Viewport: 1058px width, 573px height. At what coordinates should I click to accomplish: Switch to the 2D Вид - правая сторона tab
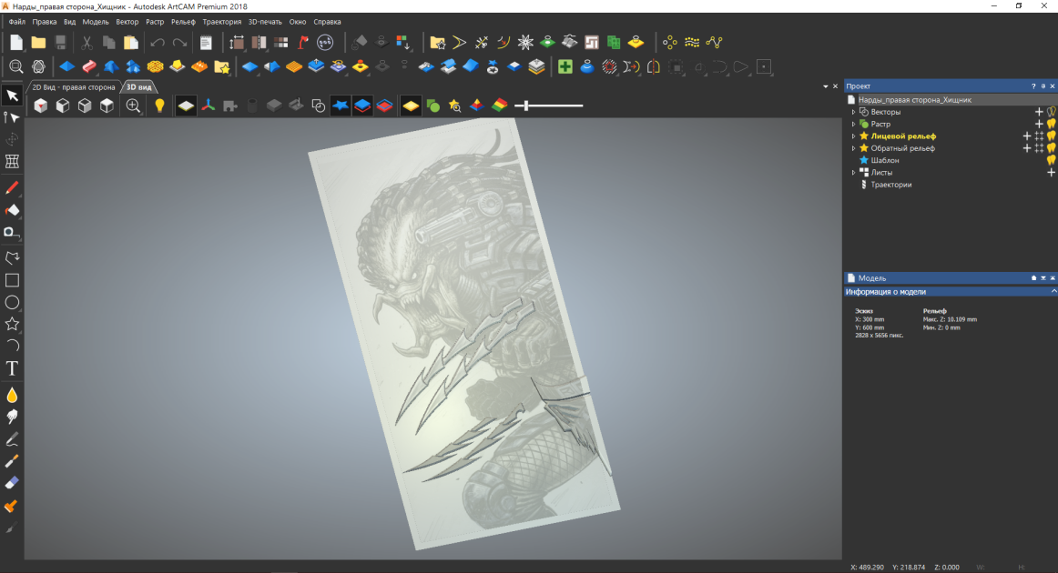coord(74,87)
